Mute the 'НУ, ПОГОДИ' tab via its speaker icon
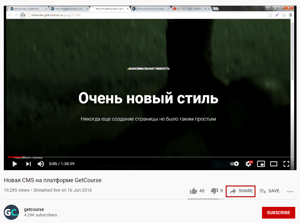Viewport: 300px width, 223px height. pos(206,9)
